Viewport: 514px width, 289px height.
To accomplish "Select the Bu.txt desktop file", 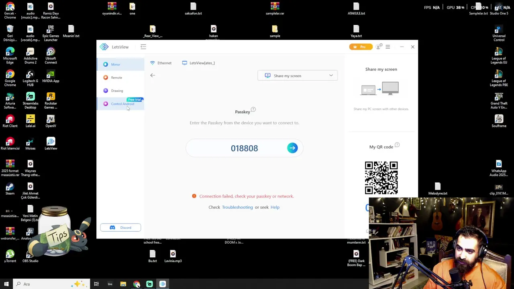I will [x=153, y=256].
